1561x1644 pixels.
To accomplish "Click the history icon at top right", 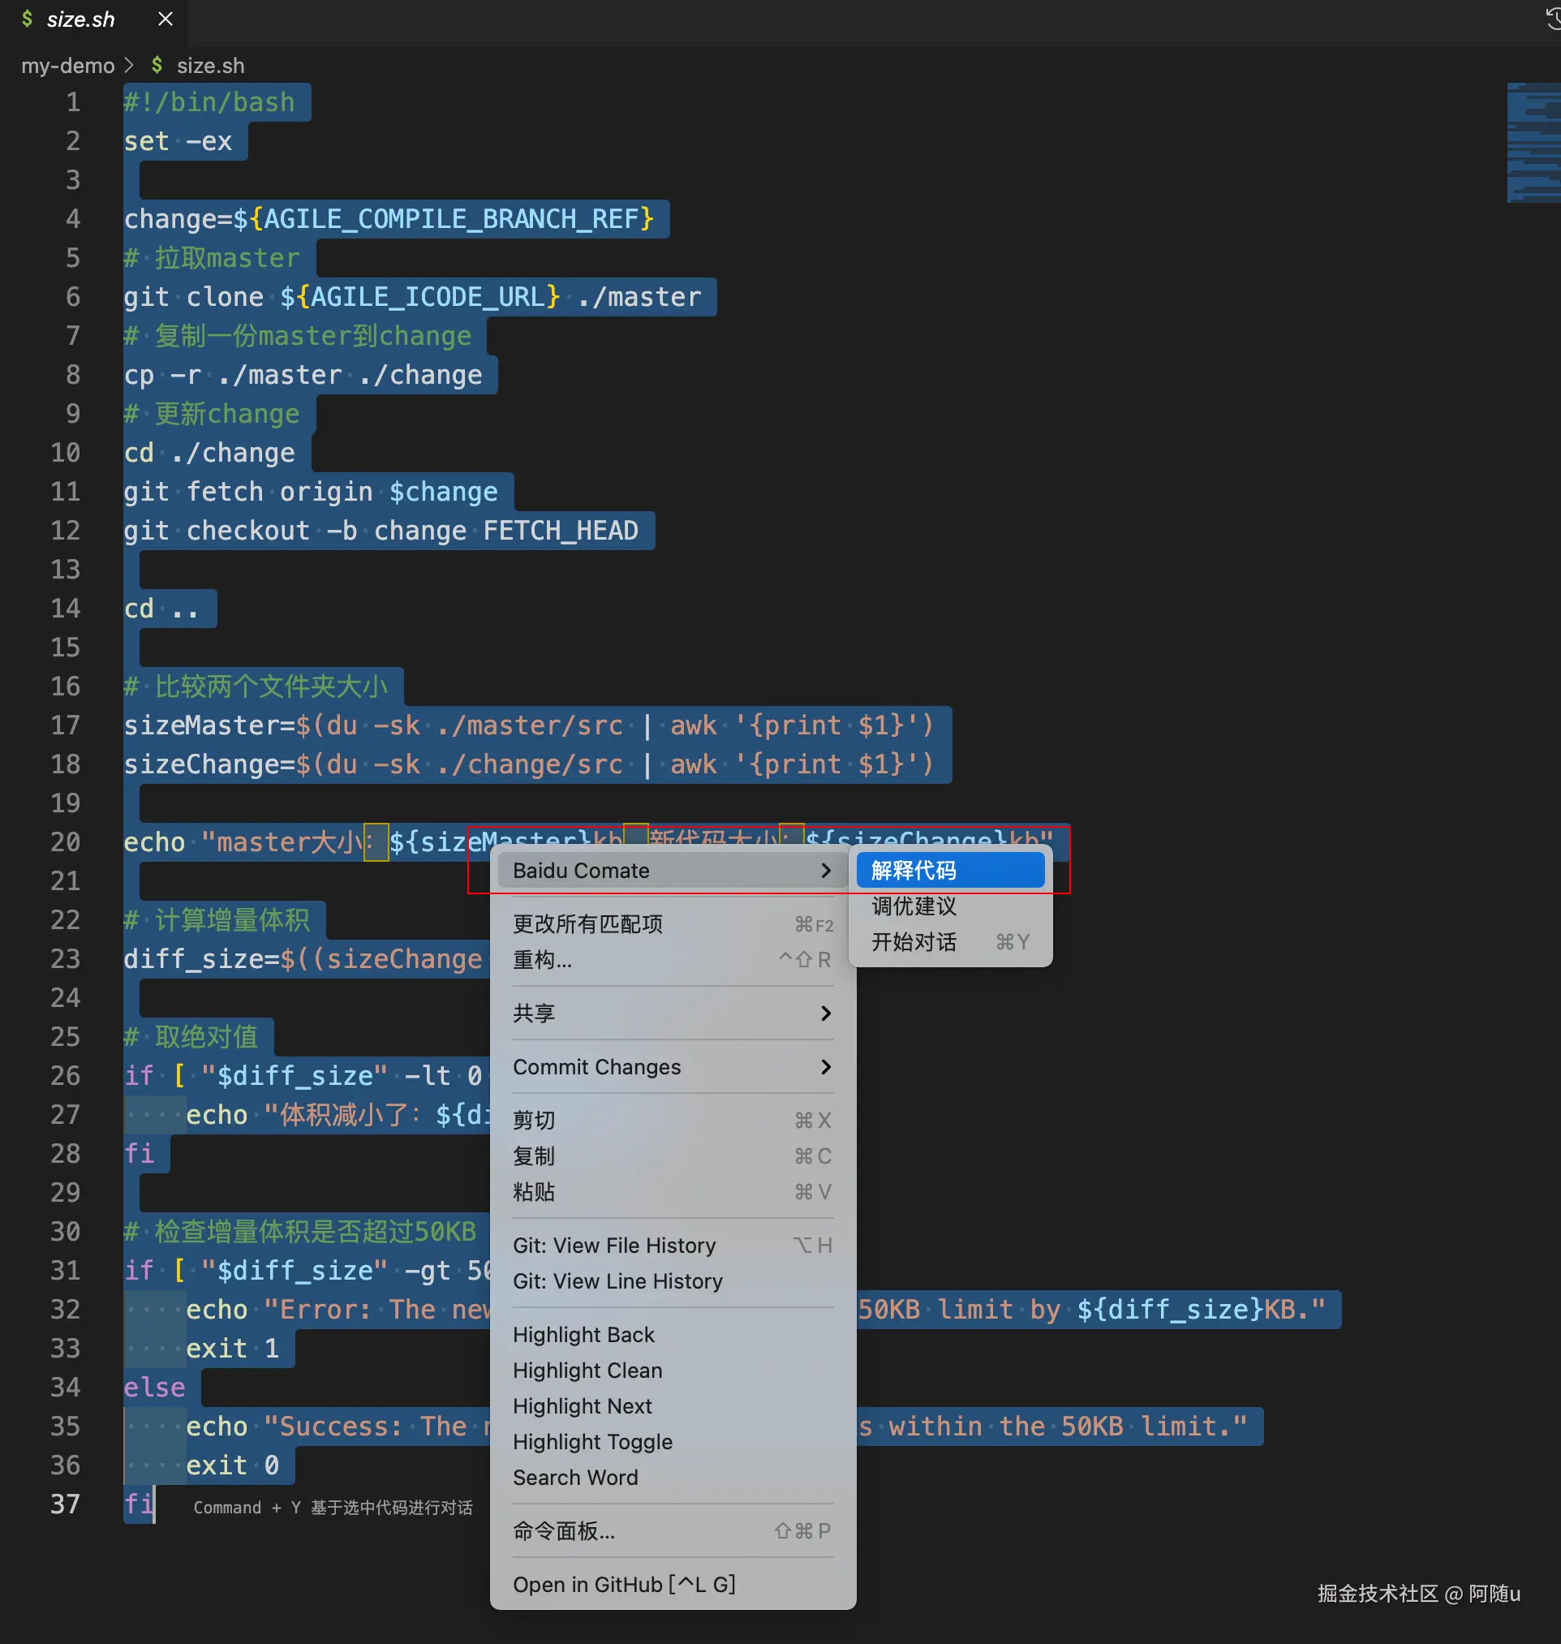I will click(x=1552, y=19).
